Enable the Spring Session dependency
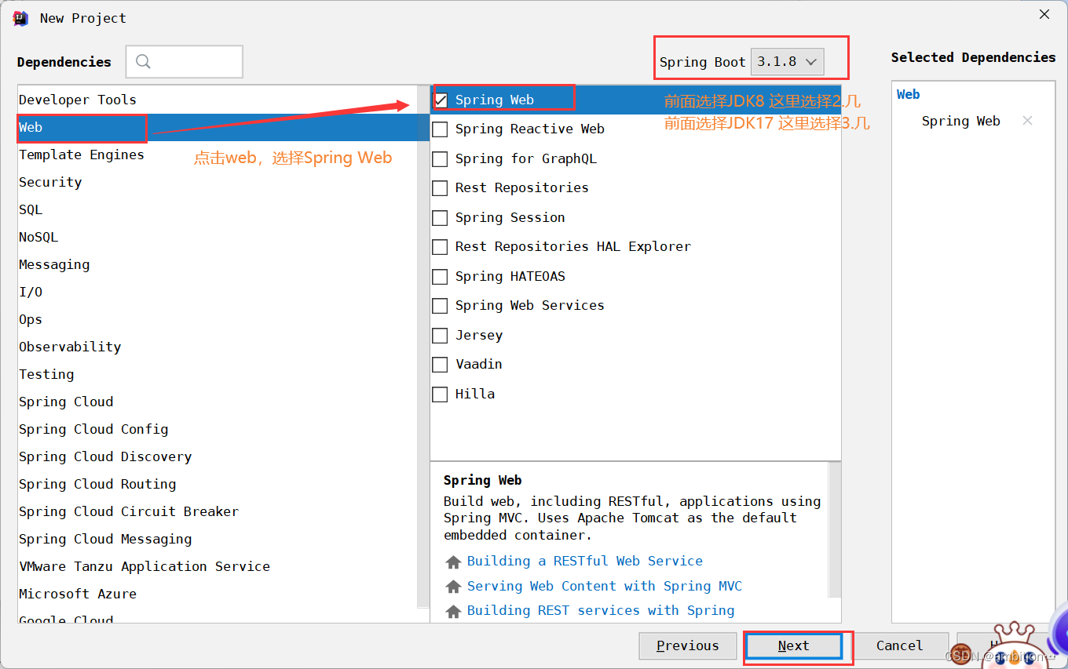This screenshot has width=1068, height=669. tap(441, 217)
